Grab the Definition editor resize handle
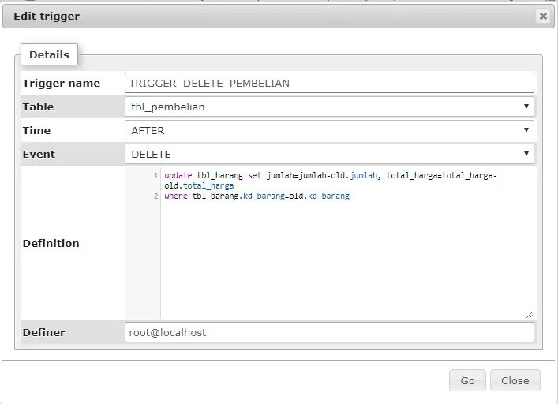Viewport: 558px width, 404px height. (x=530, y=315)
